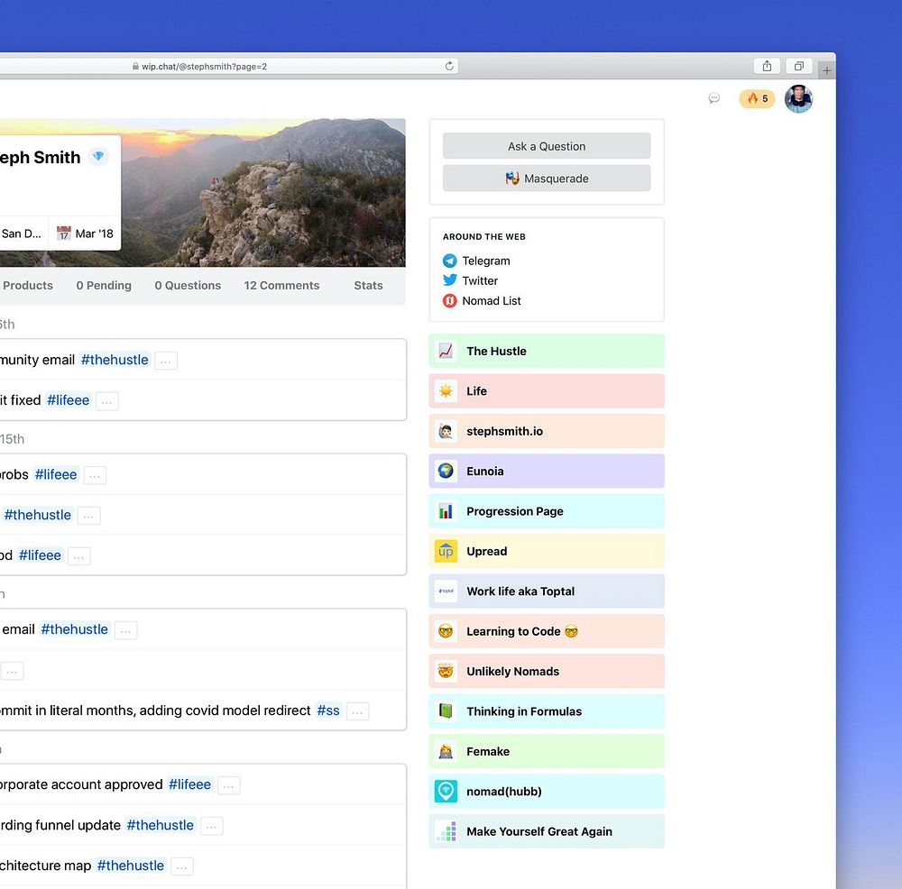Viewport: 902px width, 889px height.
Task: Switch to the Products tab
Action: point(28,285)
